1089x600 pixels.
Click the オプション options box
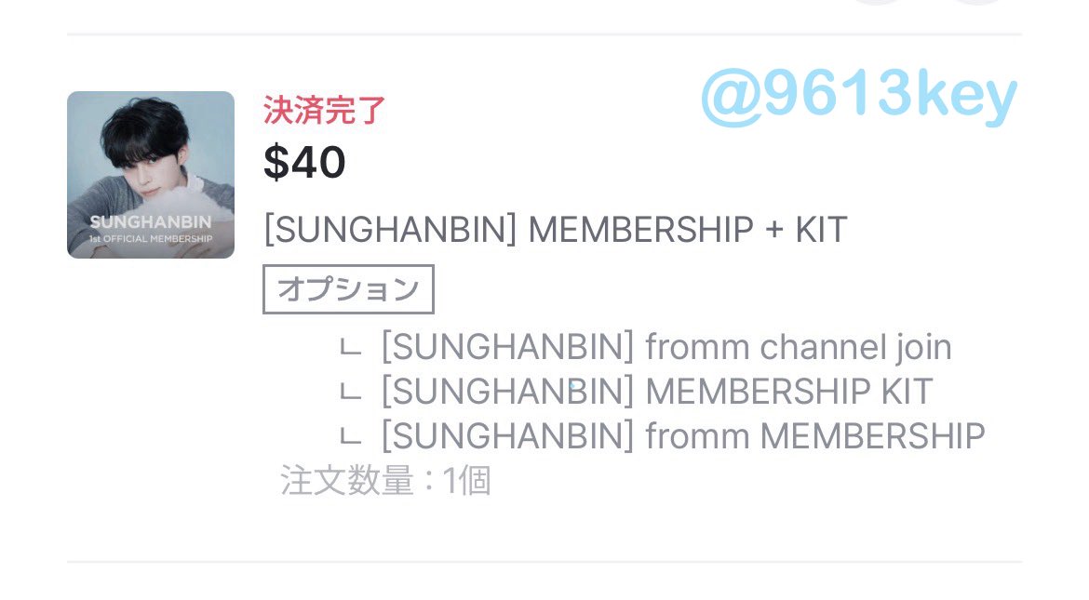pos(349,289)
